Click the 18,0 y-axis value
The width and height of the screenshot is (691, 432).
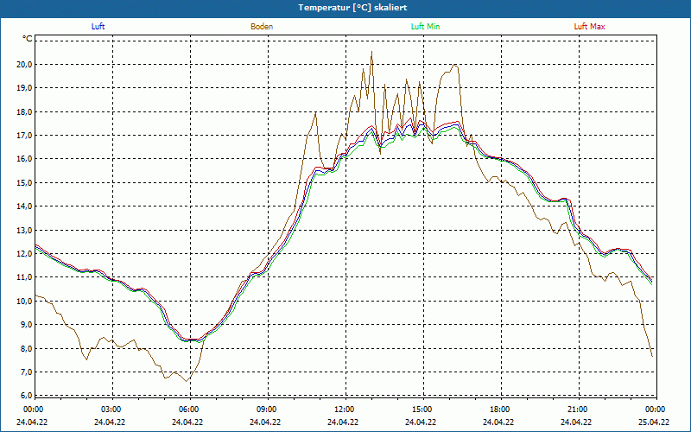click(25, 111)
